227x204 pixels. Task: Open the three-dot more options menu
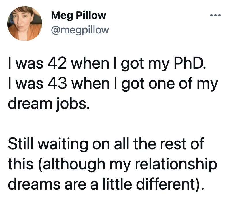click(215, 15)
